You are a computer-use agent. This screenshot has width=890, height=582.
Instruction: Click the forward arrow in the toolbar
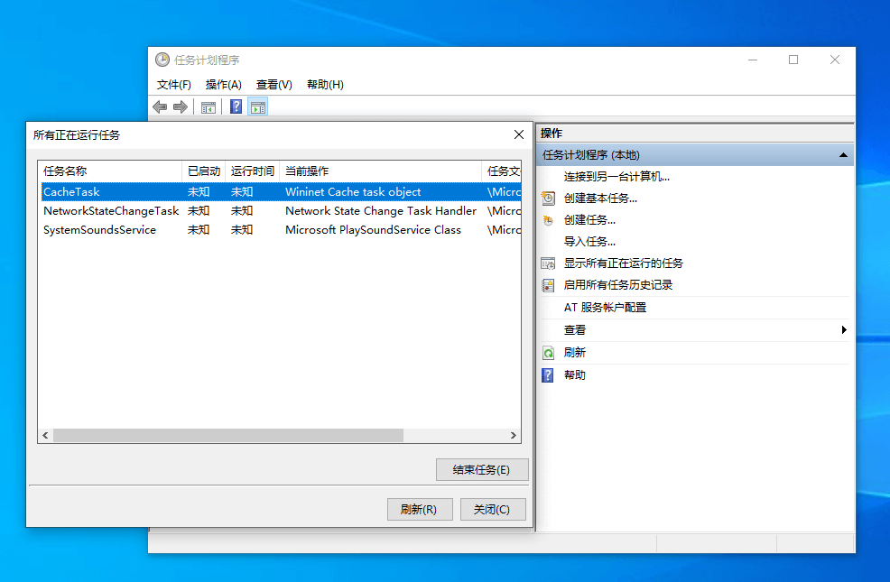coord(181,107)
